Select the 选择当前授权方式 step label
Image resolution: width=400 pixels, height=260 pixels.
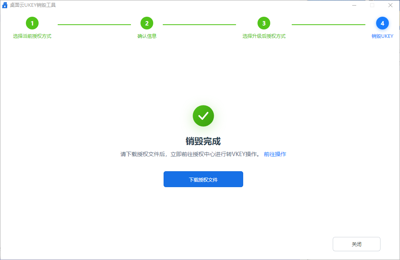[32, 36]
